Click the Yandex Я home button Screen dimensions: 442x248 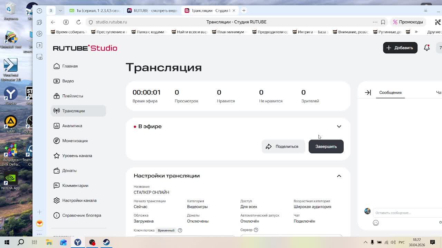coord(66,22)
